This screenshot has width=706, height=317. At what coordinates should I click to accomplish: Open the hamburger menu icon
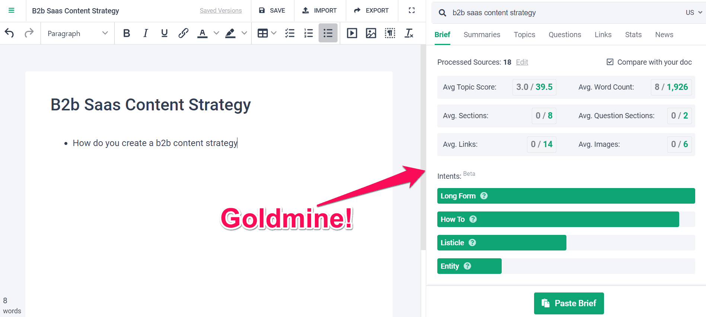(12, 10)
